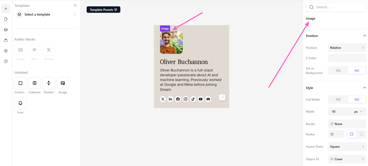Open the Aspect Ratio Square dropdown
The width and height of the screenshot is (368, 166).
(x=347, y=147)
